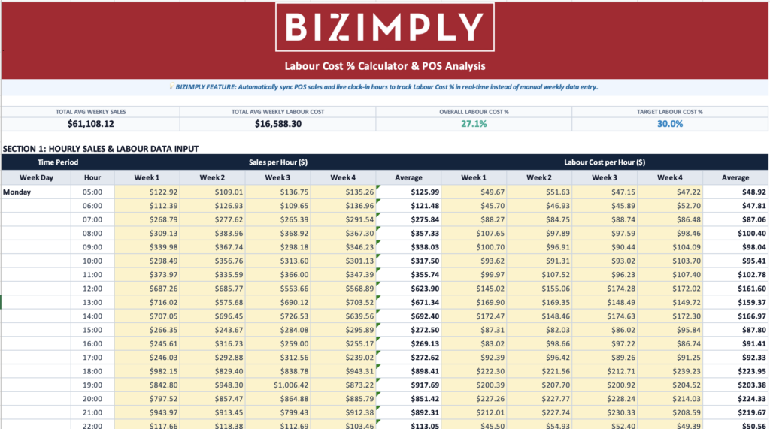This screenshot has height=429, width=770.
Task: Select sales cell $367.30
Action: (343, 233)
